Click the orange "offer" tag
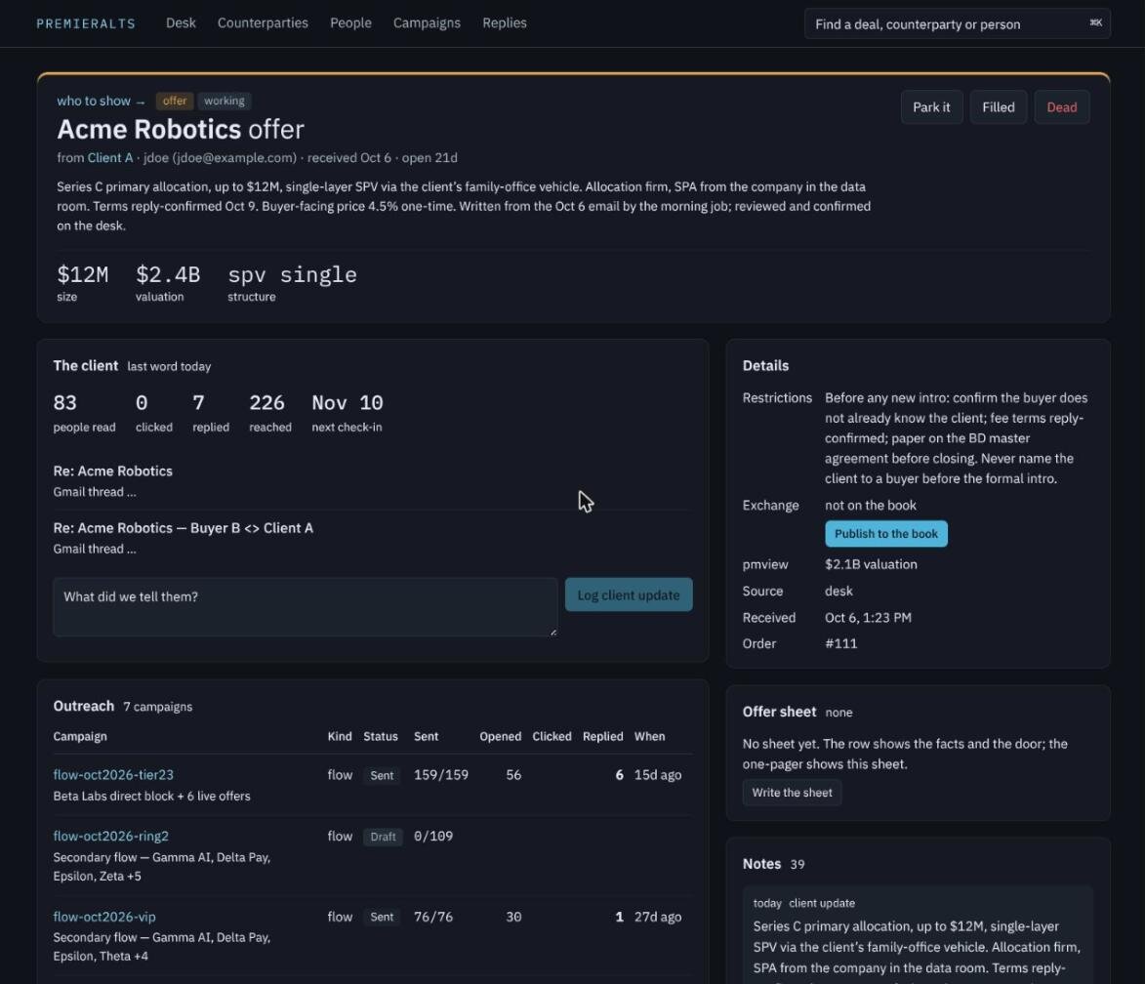The width and height of the screenshot is (1145, 984). 175,101
